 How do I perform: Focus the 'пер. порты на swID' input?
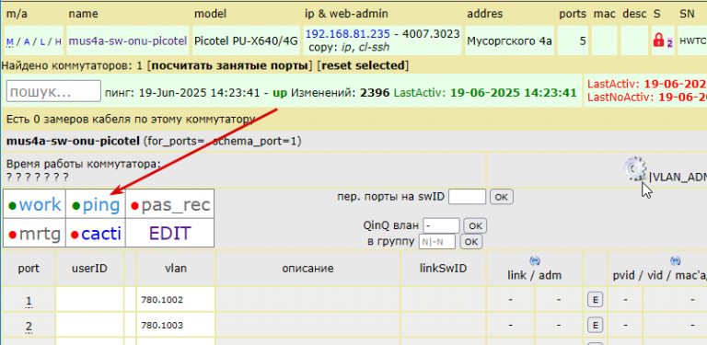[x=467, y=197]
